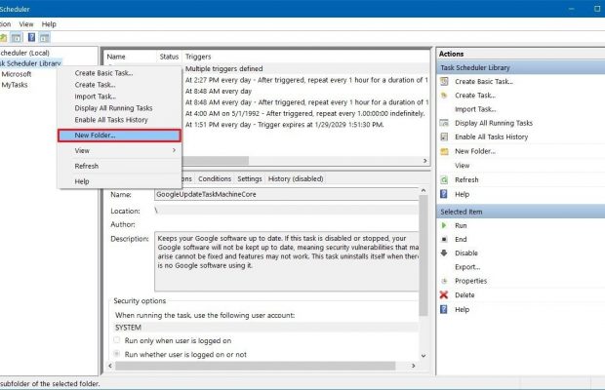Select 'Run only when user is logged on'
Viewport: 605px width, 390px height.
point(117,340)
